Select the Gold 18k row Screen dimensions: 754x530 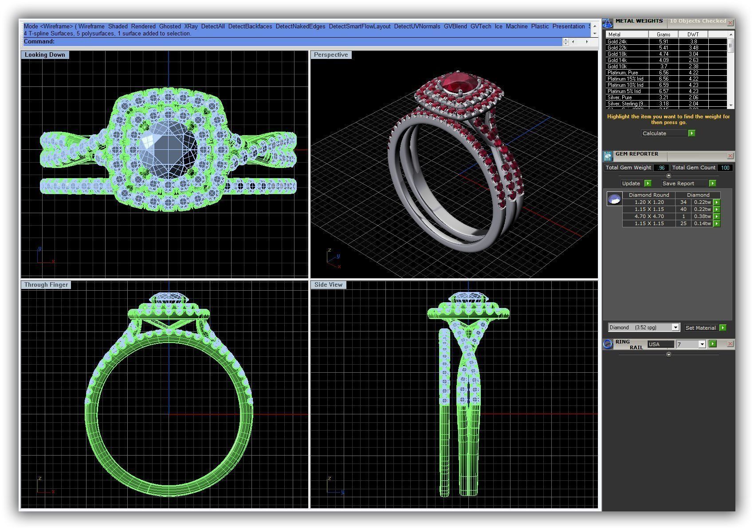[667, 54]
